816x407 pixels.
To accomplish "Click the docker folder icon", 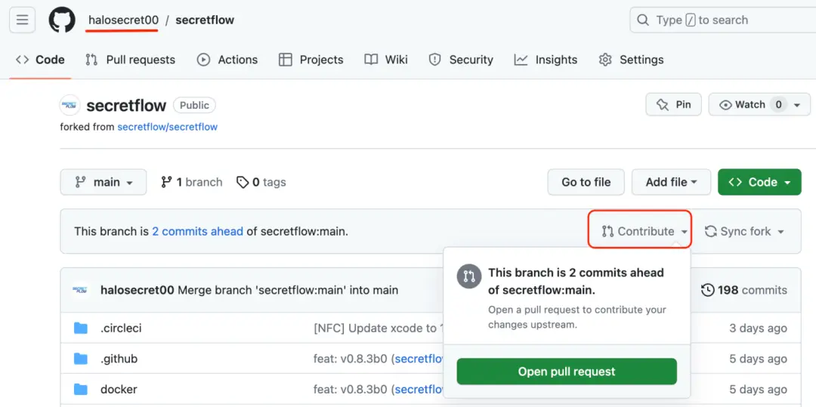I will click(81, 389).
